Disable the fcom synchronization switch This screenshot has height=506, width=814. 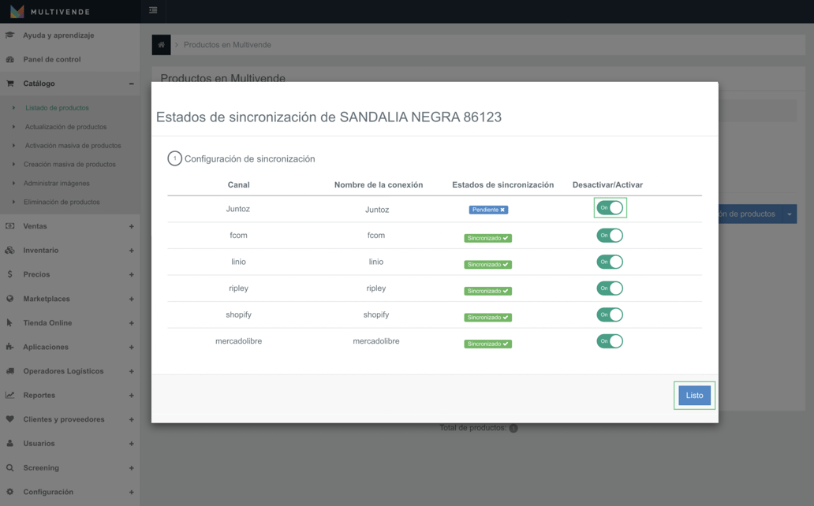(610, 235)
